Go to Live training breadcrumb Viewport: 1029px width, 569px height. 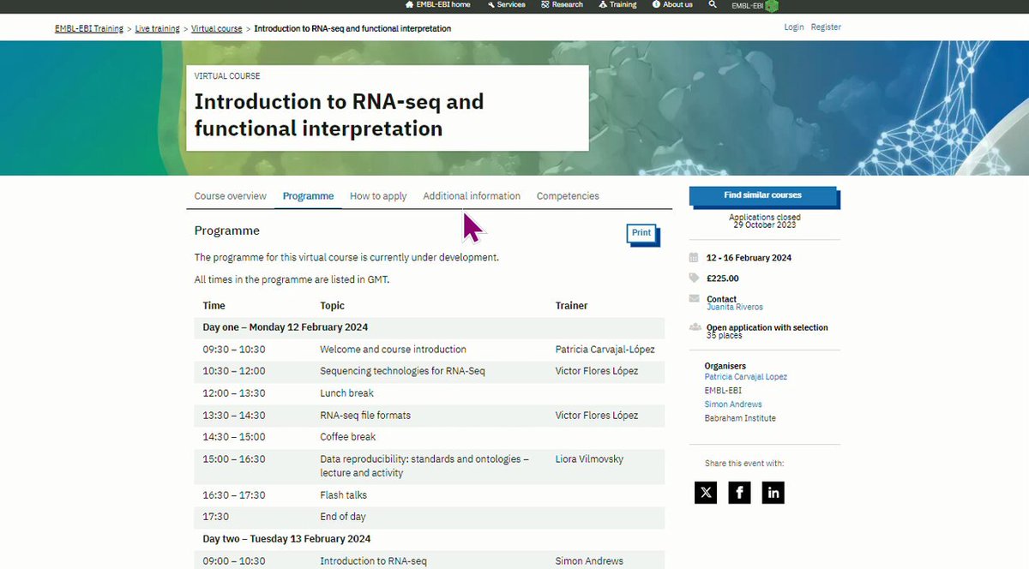coord(158,28)
